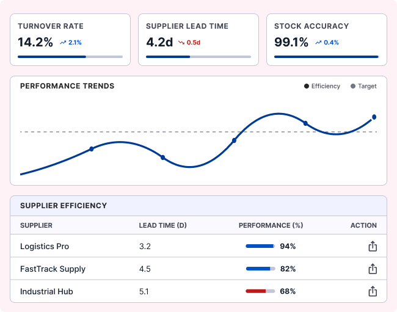This screenshot has width=397, height=312.
Task: Click lead time value 5.1
Action: click(144, 291)
